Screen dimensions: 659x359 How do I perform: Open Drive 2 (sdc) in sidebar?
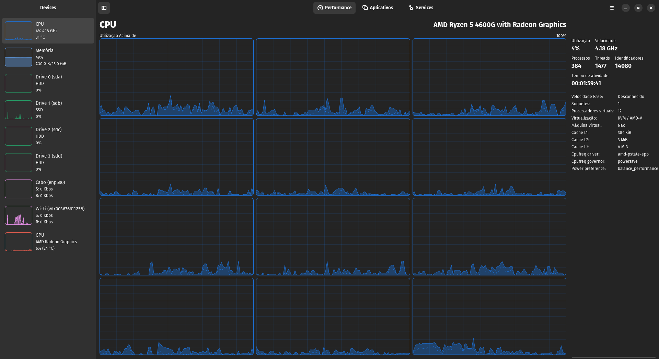click(48, 136)
